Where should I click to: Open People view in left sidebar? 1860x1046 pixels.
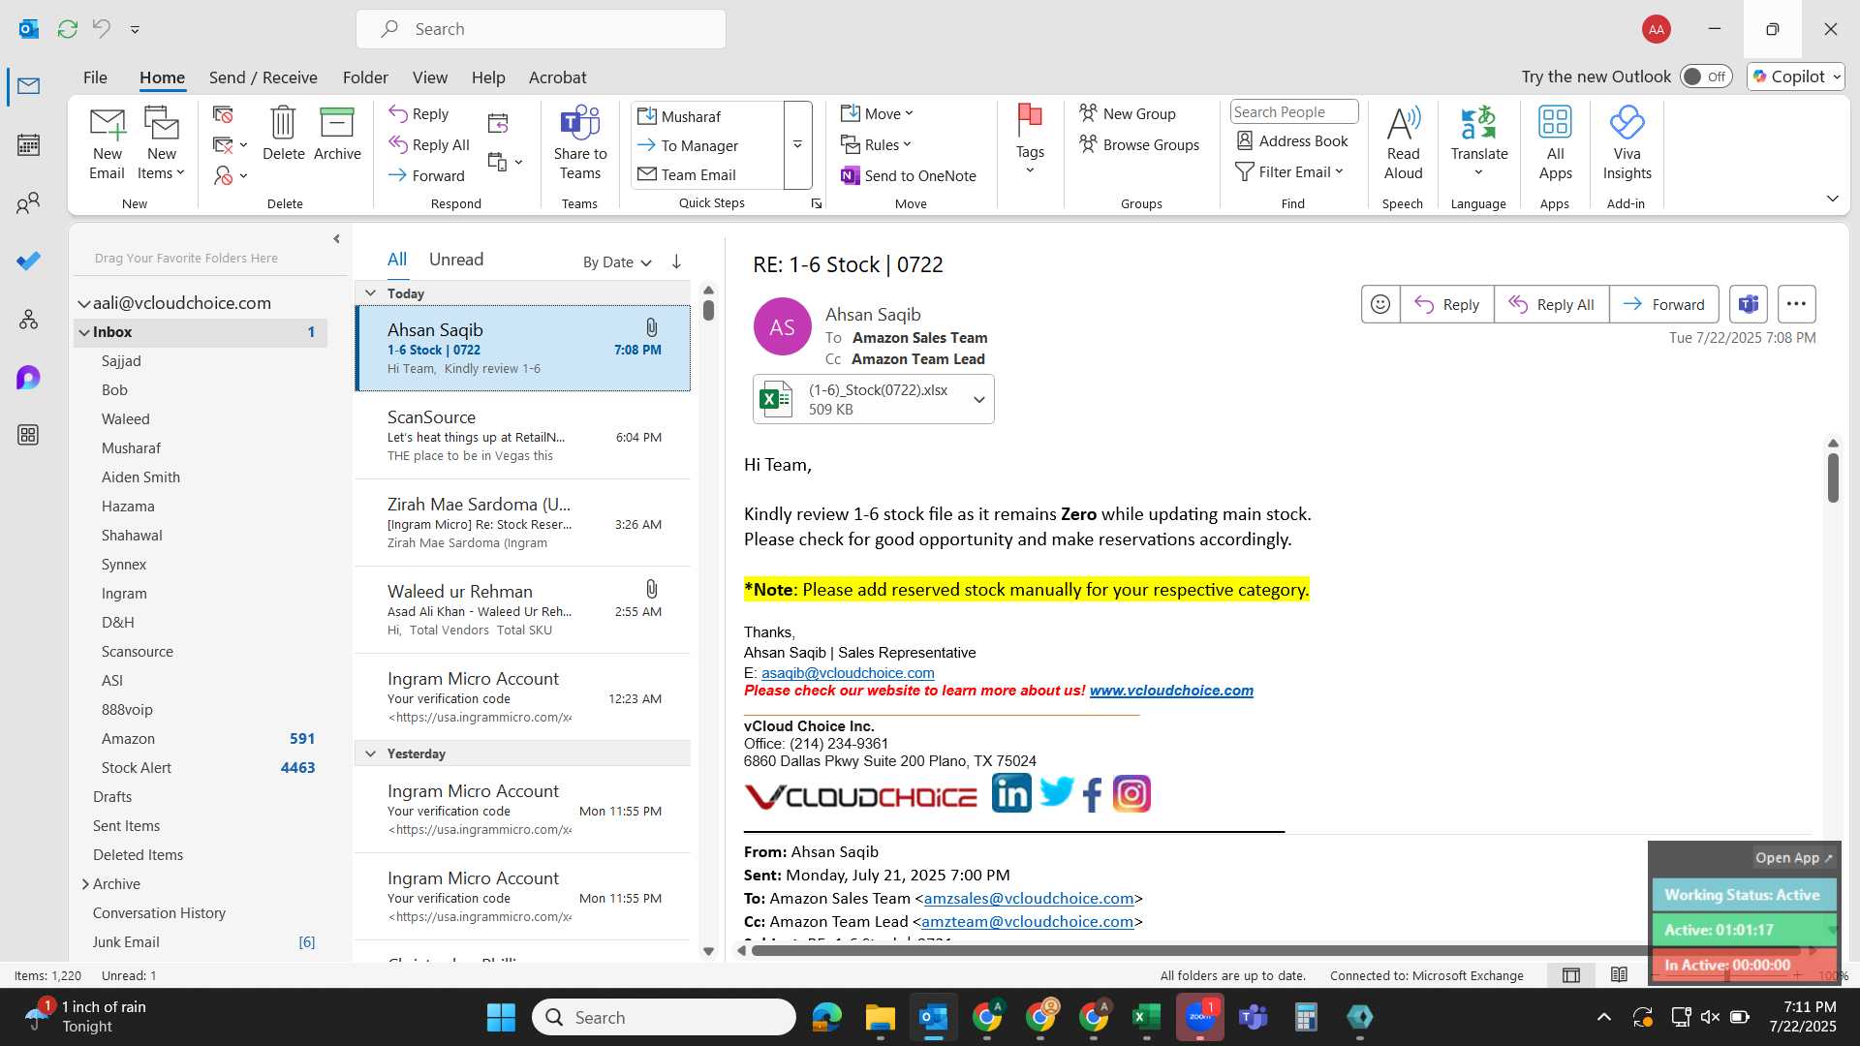[28, 203]
